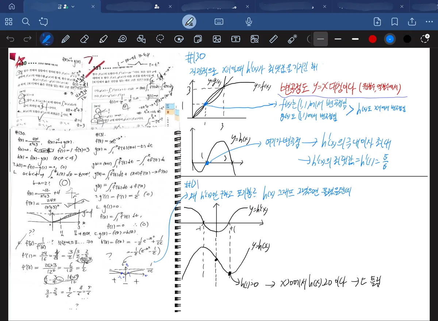Screen dimensions: 438x321
Task: Select the shapes tool
Action: pos(141,39)
